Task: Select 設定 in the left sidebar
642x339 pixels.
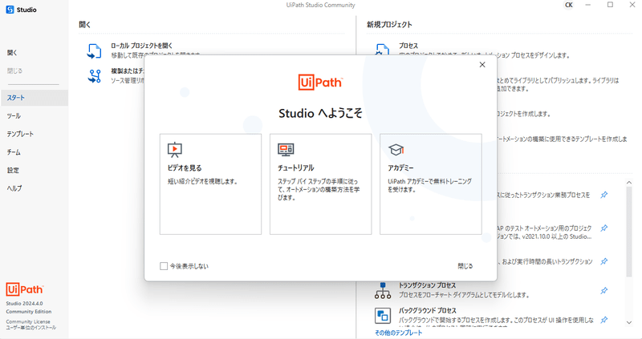Action: [x=13, y=170]
